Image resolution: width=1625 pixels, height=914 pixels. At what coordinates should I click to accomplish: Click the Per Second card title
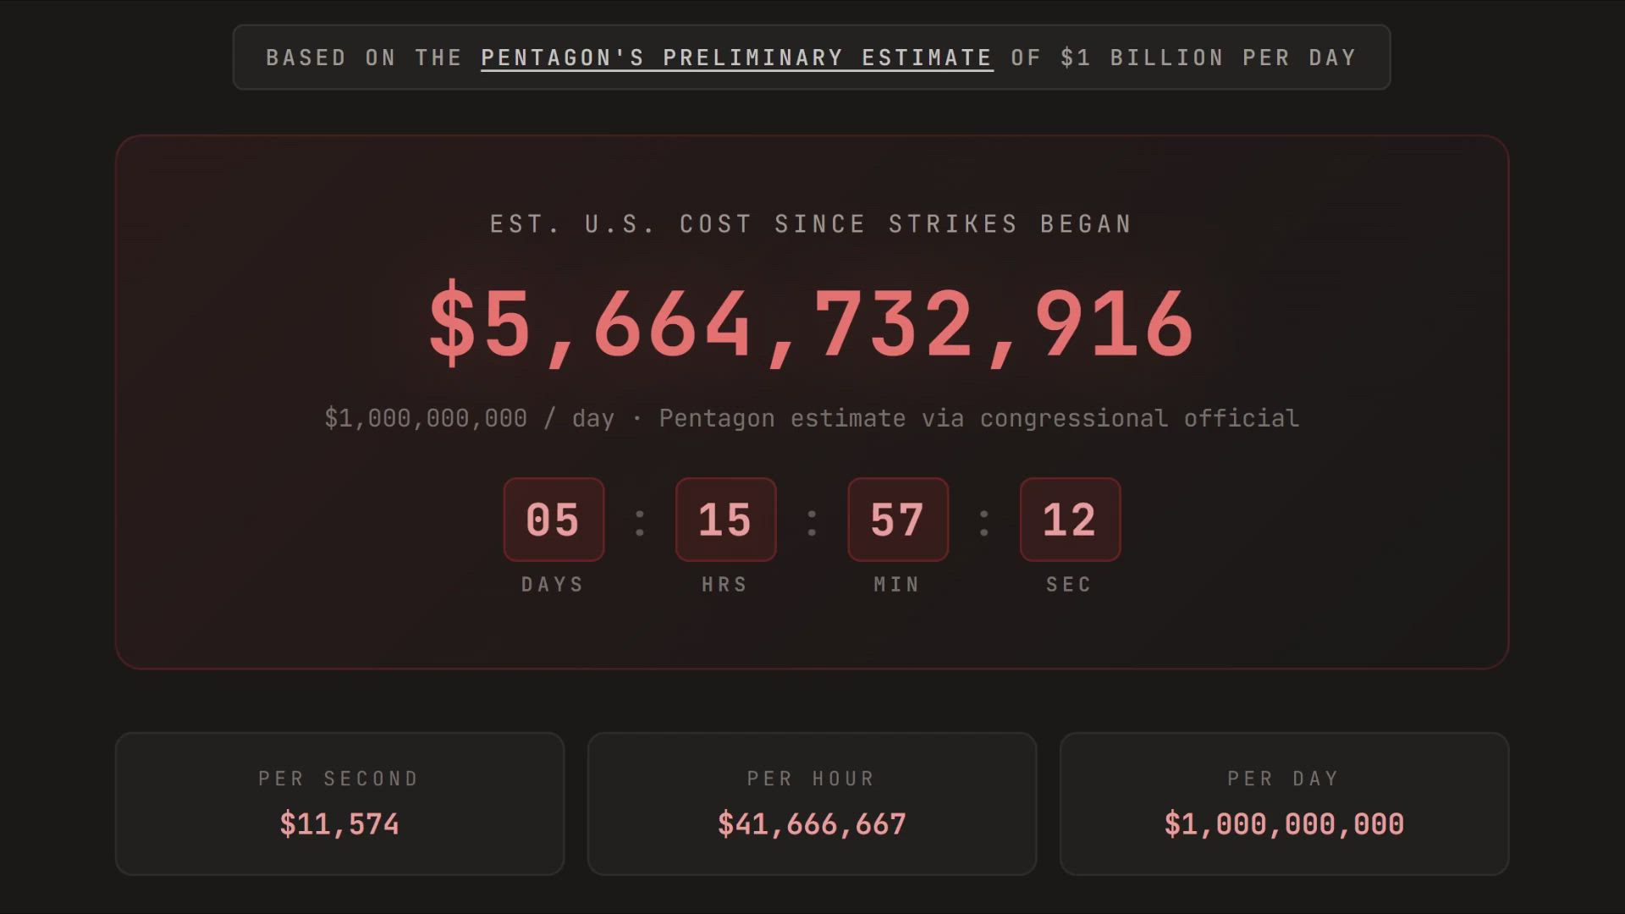pyautogui.click(x=339, y=779)
